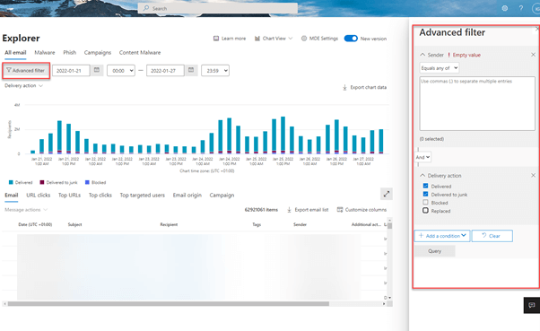The image size is (540, 331).
Task: Edit the end date field 2022-01-27
Action: (165, 71)
